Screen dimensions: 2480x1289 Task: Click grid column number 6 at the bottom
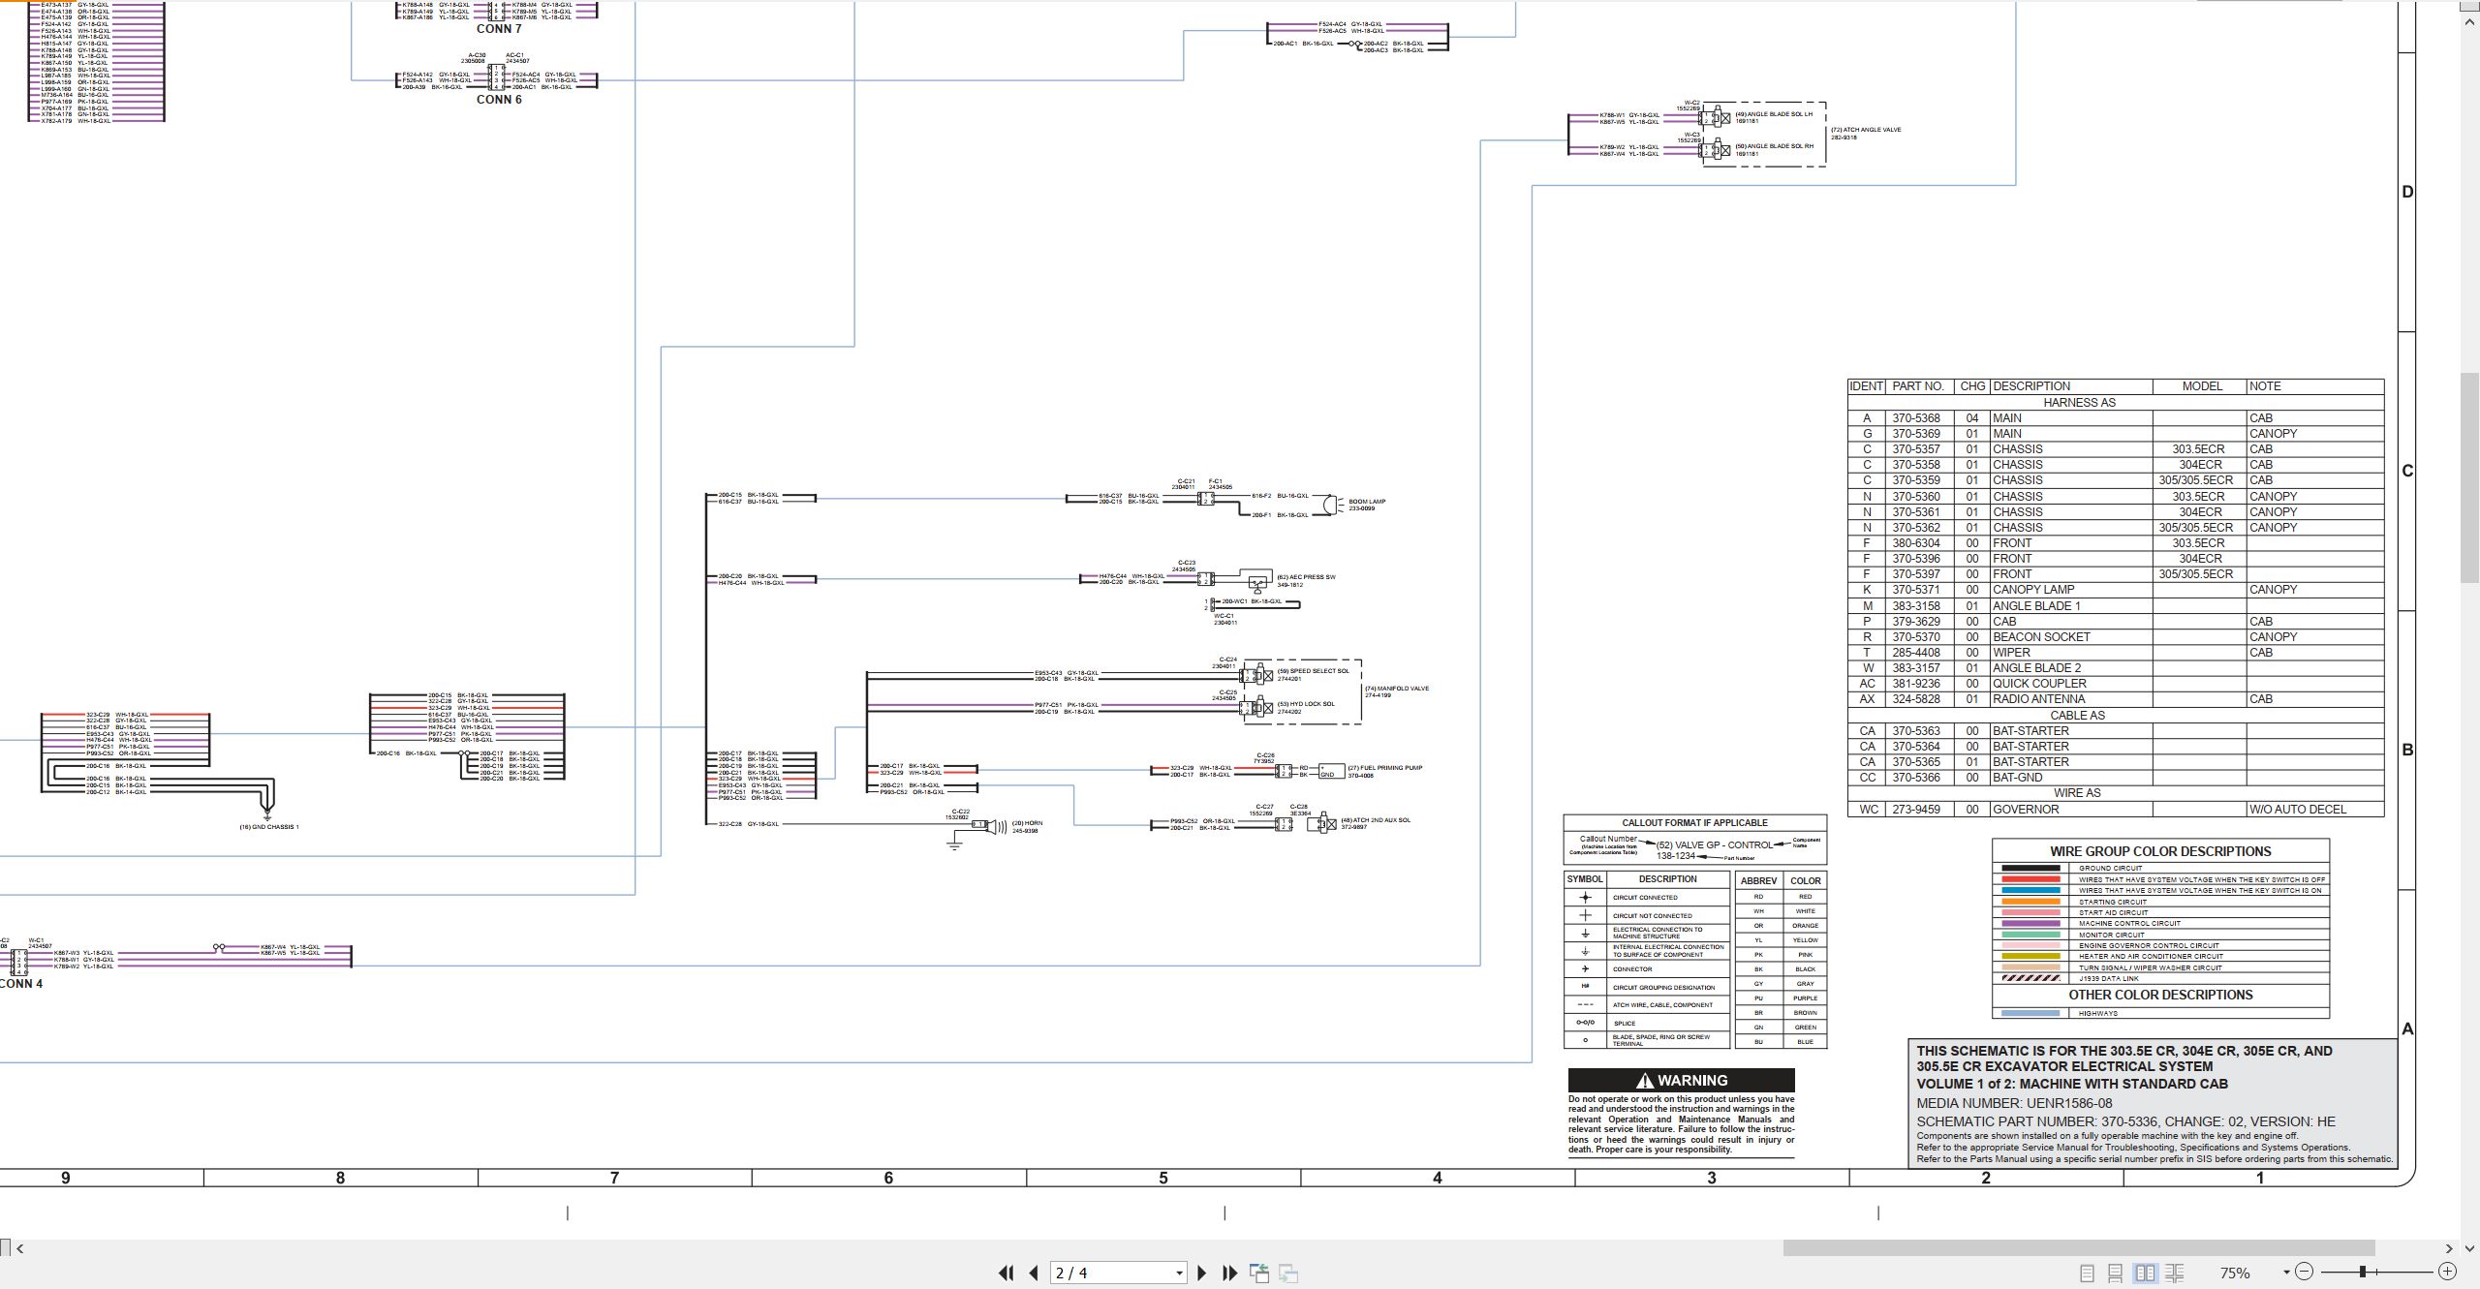[888, 1179]
